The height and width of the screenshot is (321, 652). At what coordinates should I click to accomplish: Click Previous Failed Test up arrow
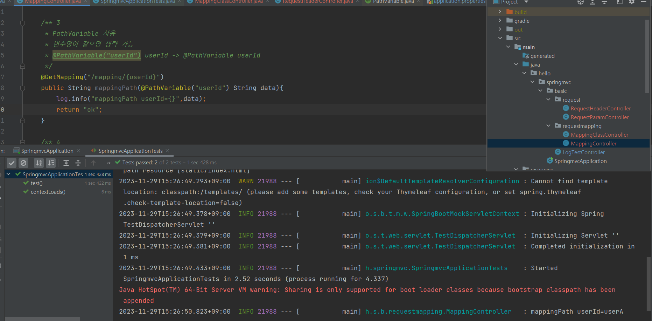coord(93,163)
